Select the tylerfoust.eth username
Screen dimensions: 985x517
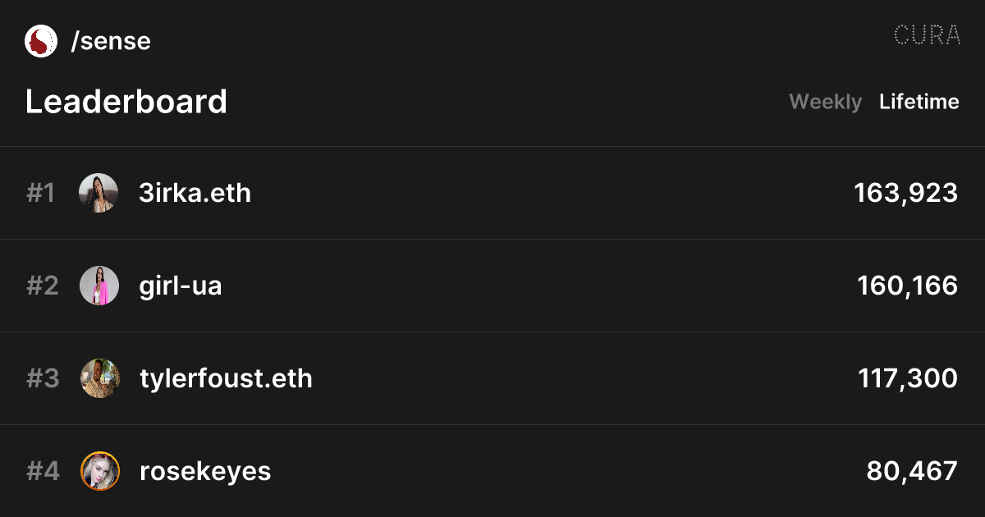pyautogui.click(x=226, y=378)
